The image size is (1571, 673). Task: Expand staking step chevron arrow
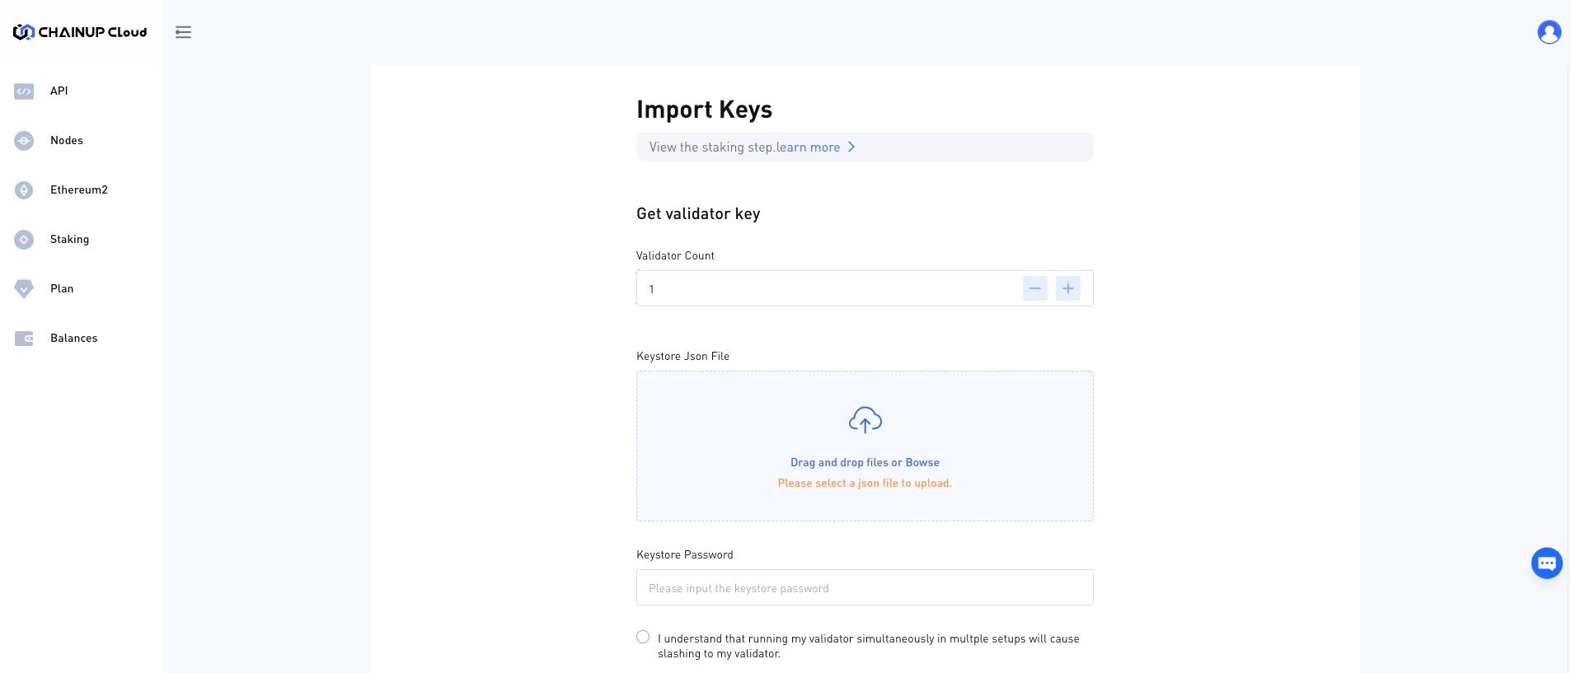point(851,147)
